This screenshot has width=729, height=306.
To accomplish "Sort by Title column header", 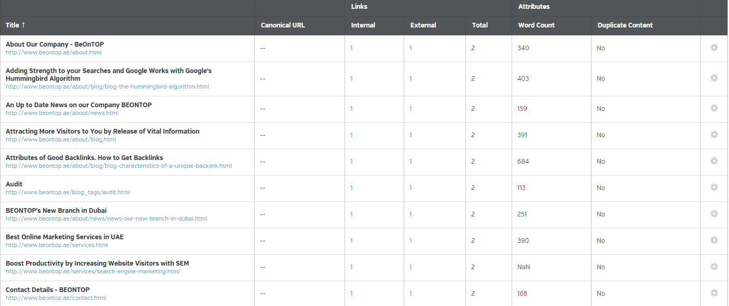I will coord(15,25).
